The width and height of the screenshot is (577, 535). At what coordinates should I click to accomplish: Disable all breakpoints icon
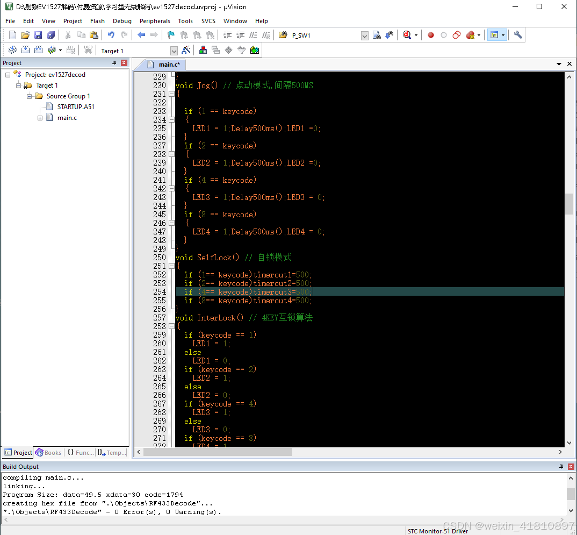point(456,35)
